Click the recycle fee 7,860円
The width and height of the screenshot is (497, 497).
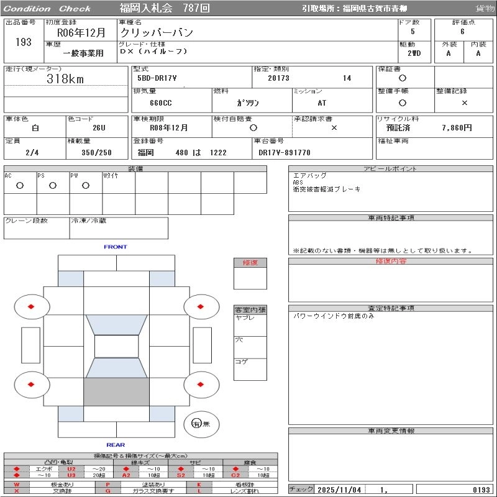pyautogui.click(x=457, y=128)
